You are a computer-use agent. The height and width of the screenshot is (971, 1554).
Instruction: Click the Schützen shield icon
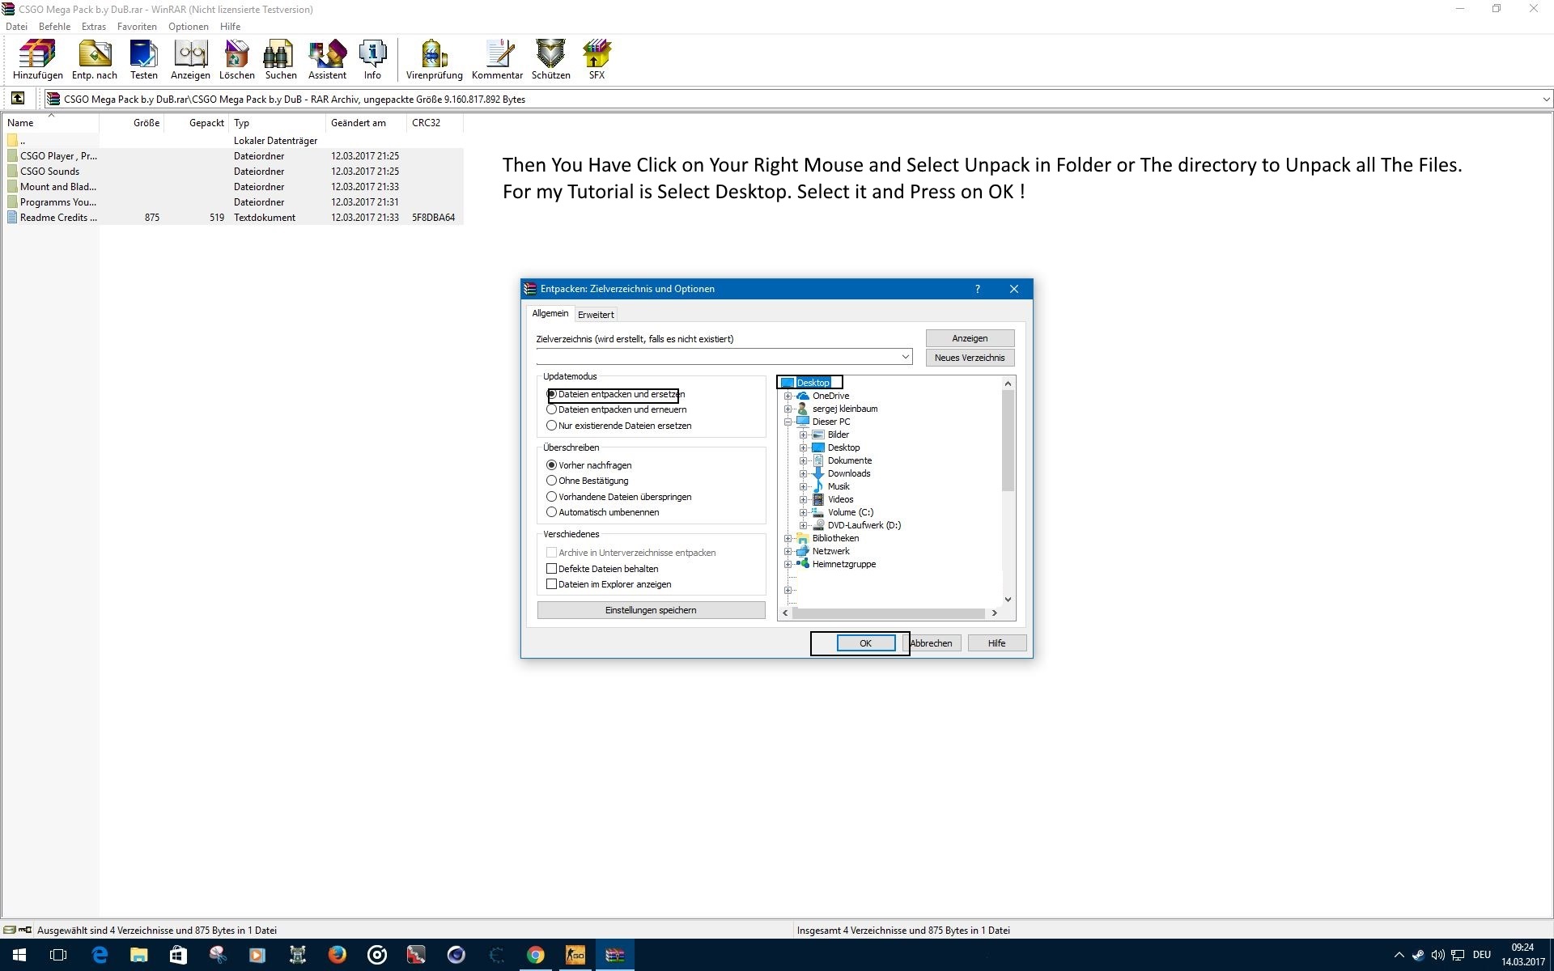point(550,60)
